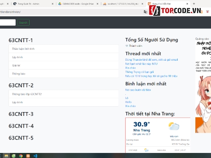Click the sun-and-cloud icon in the weather widget

pyautogui.click(x=174, y=126)
